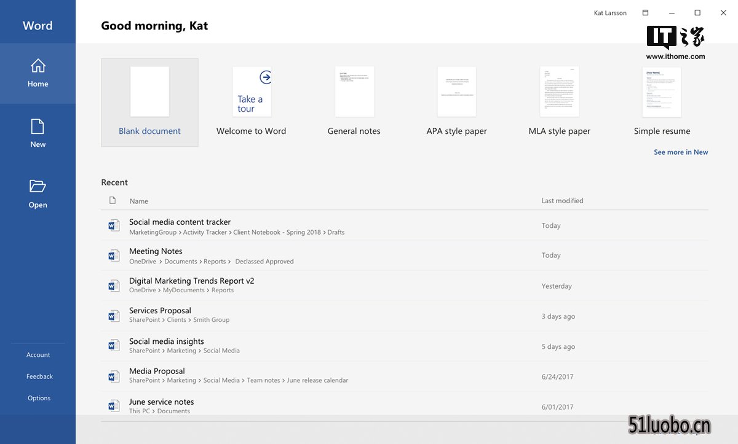Click the Kat Larsson account name
Viewport: 738px width, 444px height.
(x=610, y=13)
